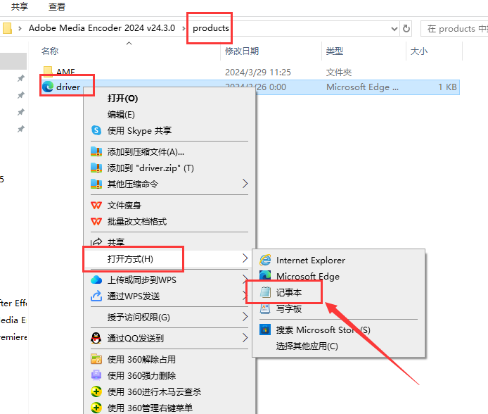This screenshot has height=414, width=488.
Task: Choose 文件瘦身 menu entry
Action: tap(124, 206)
